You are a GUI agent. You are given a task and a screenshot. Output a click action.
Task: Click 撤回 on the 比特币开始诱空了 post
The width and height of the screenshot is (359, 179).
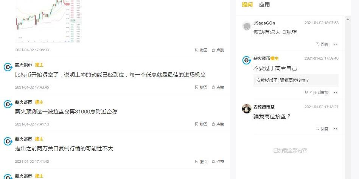(201, 87)
